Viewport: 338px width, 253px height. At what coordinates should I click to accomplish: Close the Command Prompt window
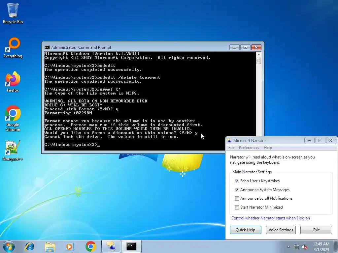click(256, 47)
